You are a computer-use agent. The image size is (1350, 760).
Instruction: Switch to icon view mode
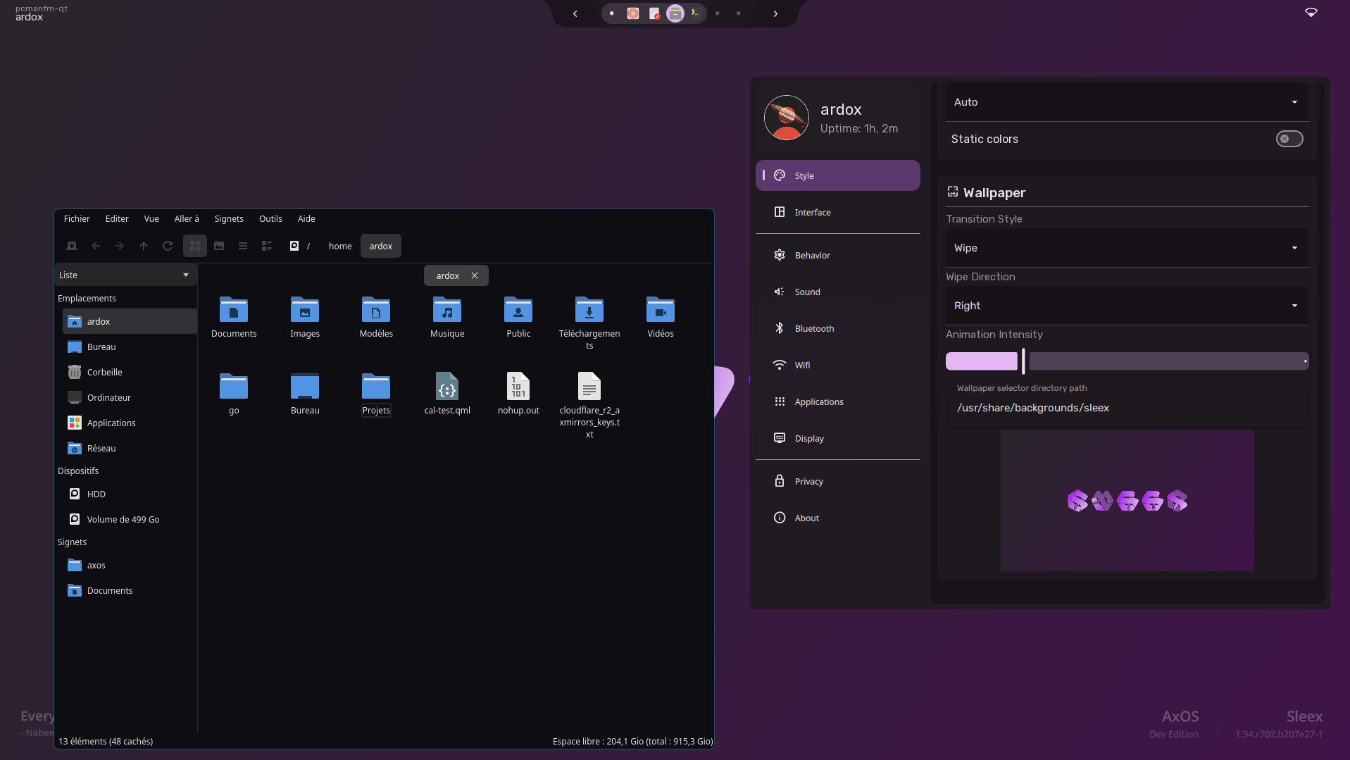(x=195, y=246)
